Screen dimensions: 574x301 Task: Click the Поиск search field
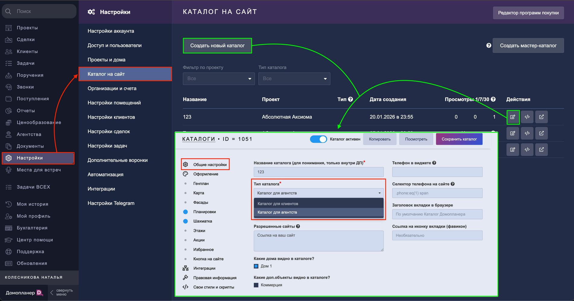[39, 11]
